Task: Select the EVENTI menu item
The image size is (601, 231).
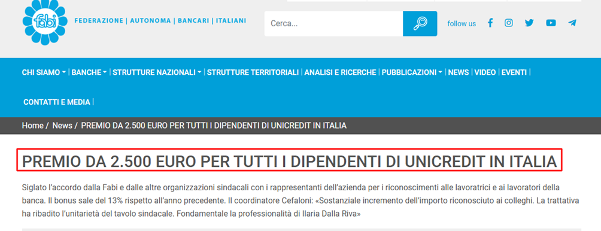Action: click(514, 72)
